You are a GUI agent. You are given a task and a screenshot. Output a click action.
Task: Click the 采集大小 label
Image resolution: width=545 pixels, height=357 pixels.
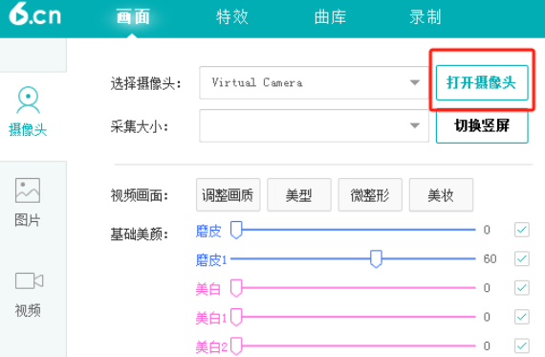tap(140, 126)
